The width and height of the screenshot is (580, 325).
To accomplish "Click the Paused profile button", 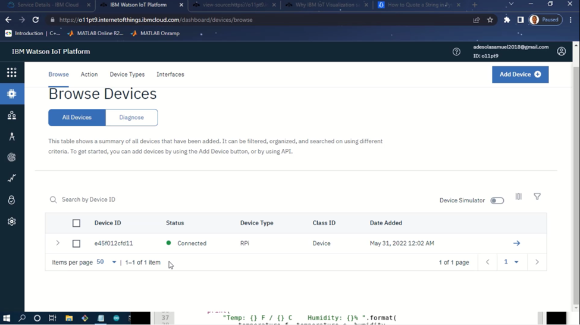I will [x=545, y=20].
